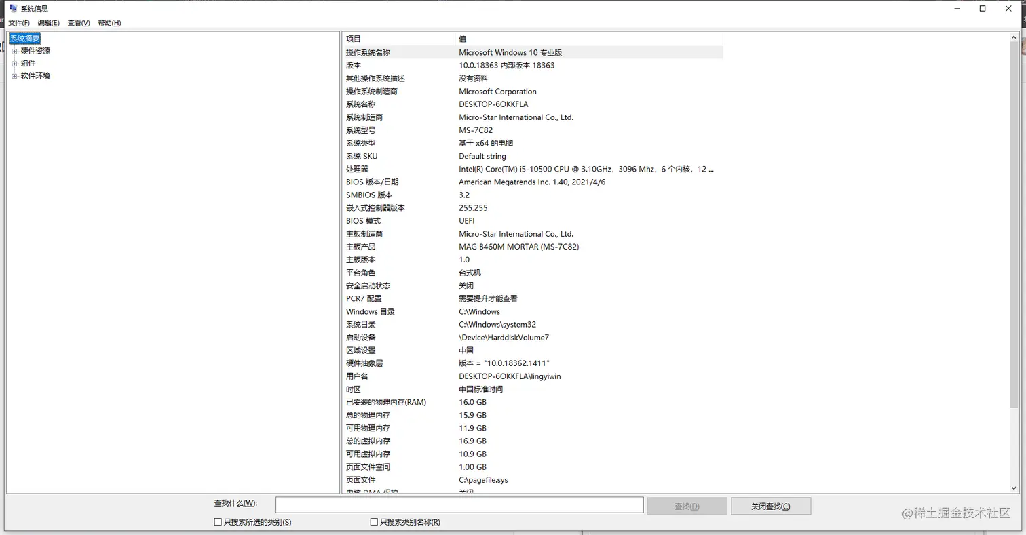Select the 操作系统名称 row
This screenshot has height=535, width=1026.
coord(533,52)
